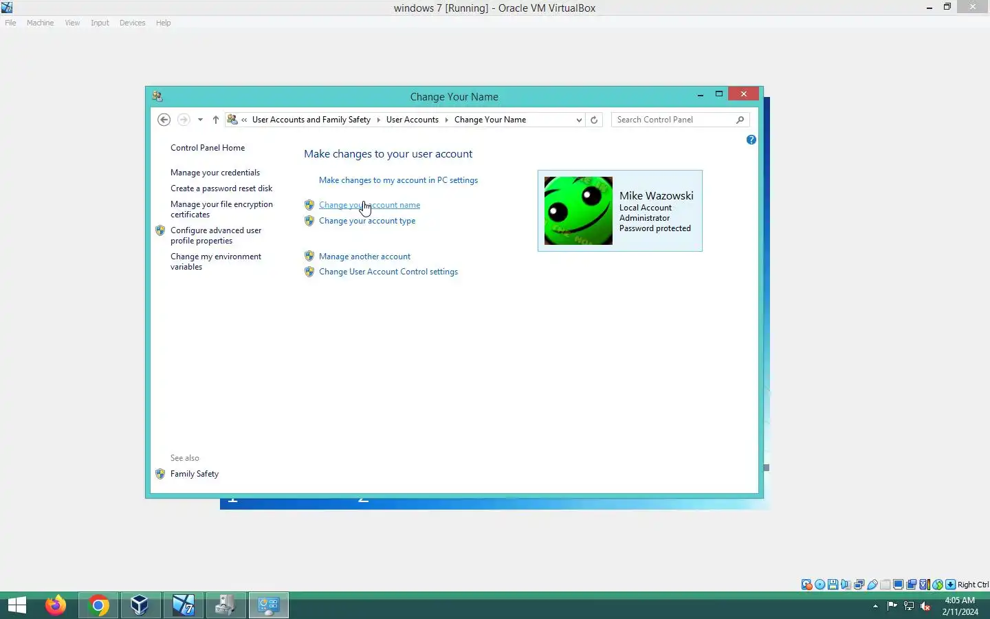Image resolution: width=990 pixels, height=619 pixels.
Task: Click Change your account name link
Action: click(369, 205)
